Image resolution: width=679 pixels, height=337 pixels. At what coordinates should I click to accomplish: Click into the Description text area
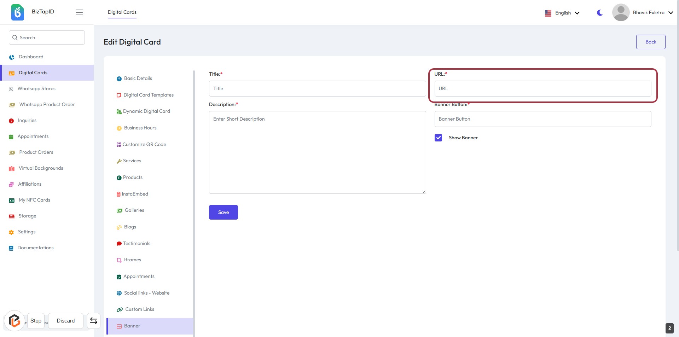pyautogui.click(x=317, y=152)
